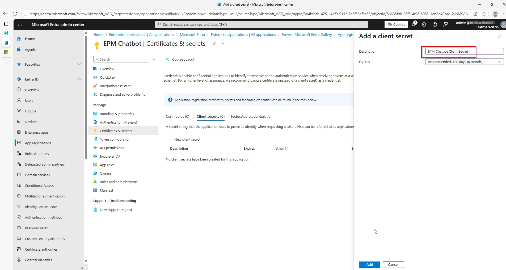Image resolution: width=506 pixels, height=270 pixels.
Task: Focus the Description input field
Action: 464,51
